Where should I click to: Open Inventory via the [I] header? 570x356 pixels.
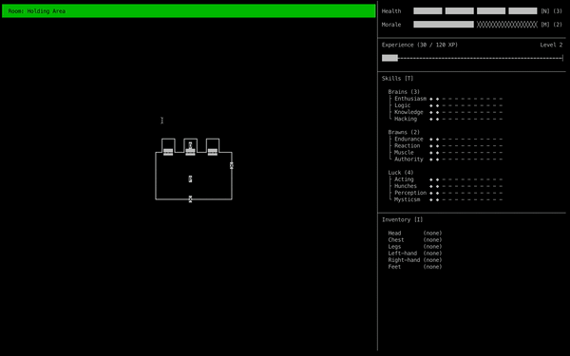pyautogui.click(x=402, y=220)
